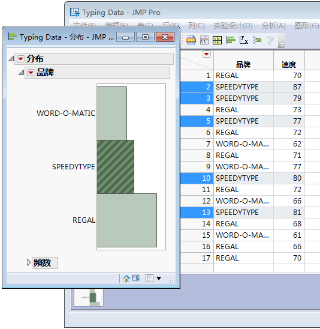Click the REGAL cell in row 4
The height and width of the screenshot is (329, 320).
243,110
